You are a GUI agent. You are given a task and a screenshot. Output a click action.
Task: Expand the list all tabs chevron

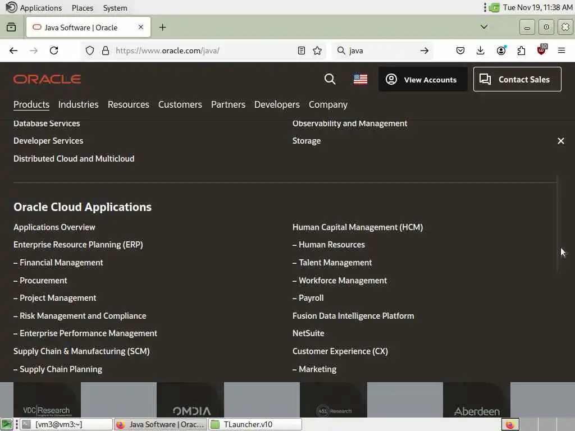click(x=484, y=27)
